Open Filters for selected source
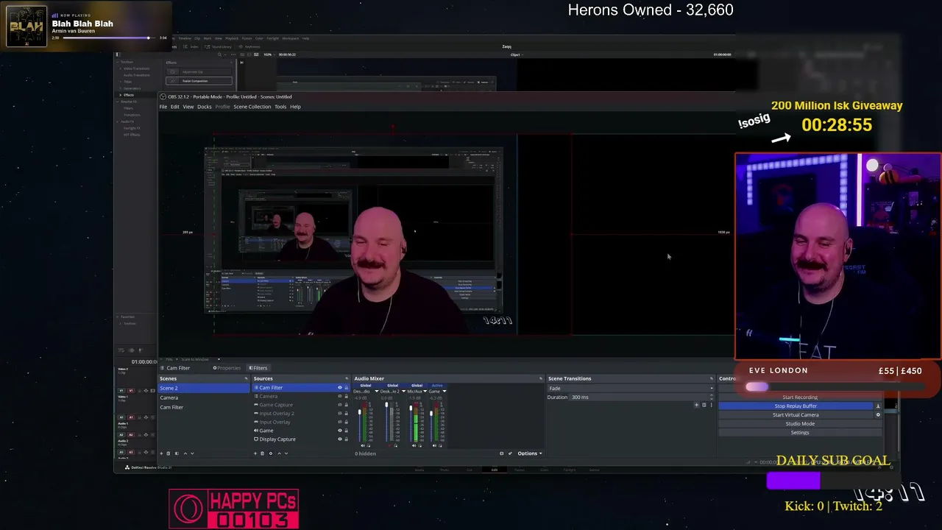 tap(258, 368)
